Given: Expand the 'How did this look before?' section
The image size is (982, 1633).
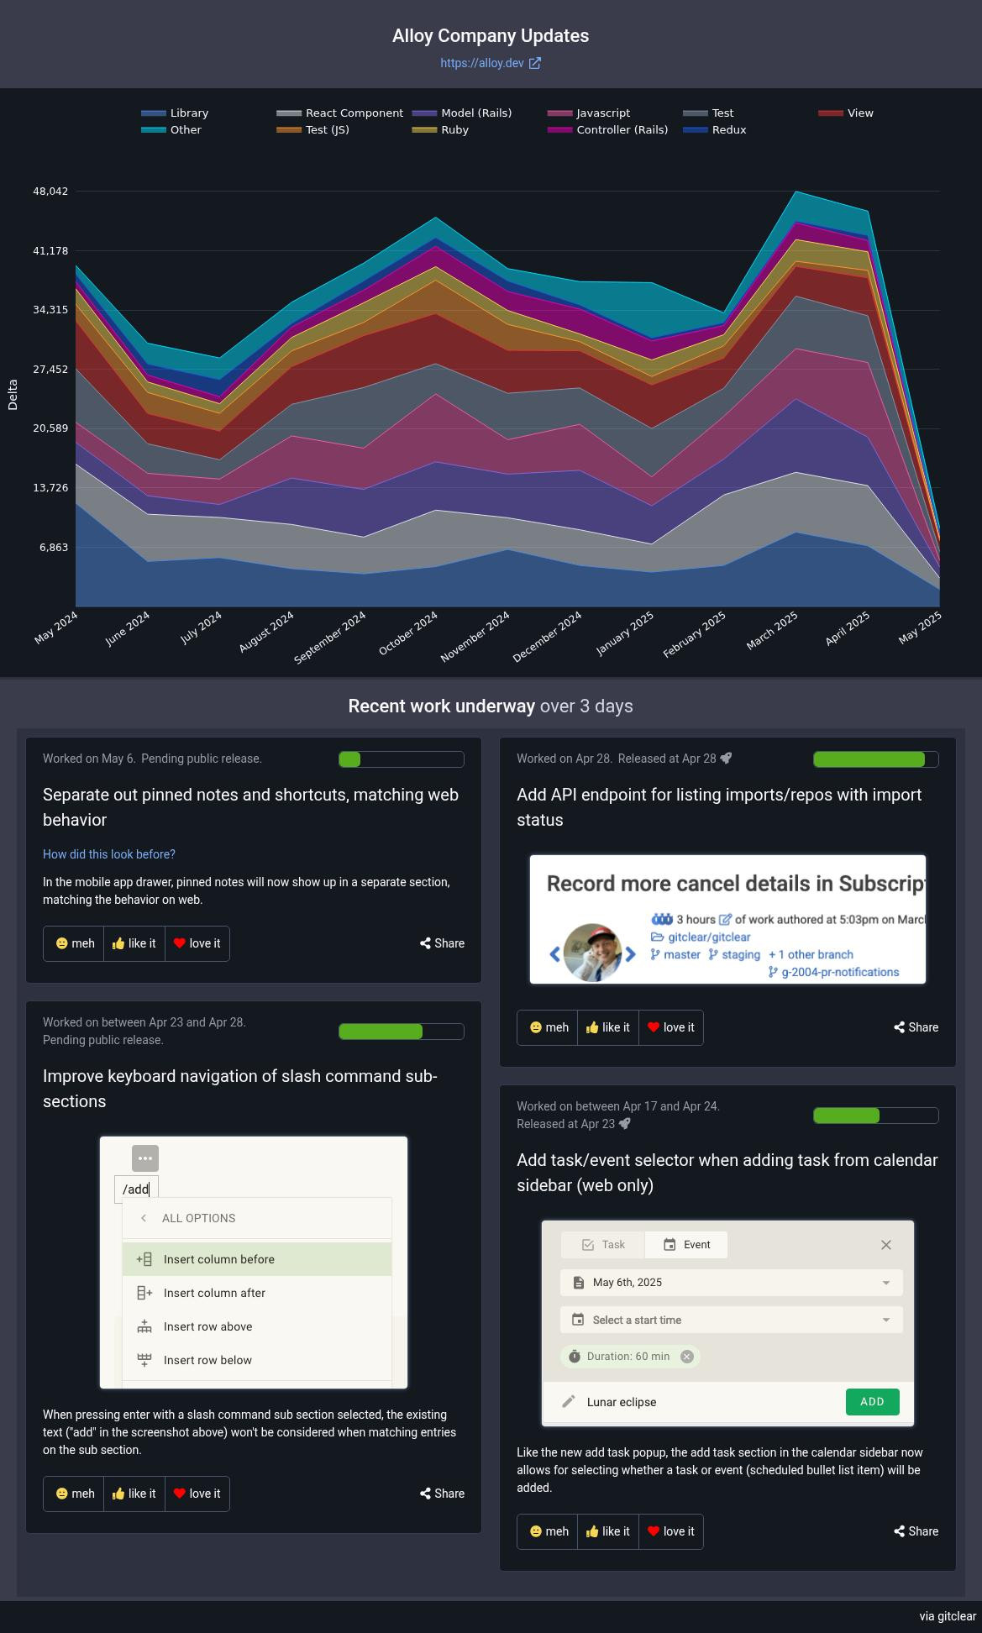Looking at the screenshot, I should coord(109,854).
